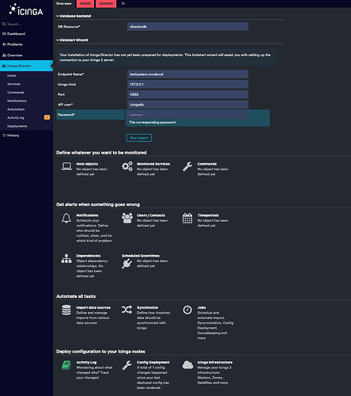Open the Import data sources database icon
This screenshot has width=351, height=396.
pos(66,310)
